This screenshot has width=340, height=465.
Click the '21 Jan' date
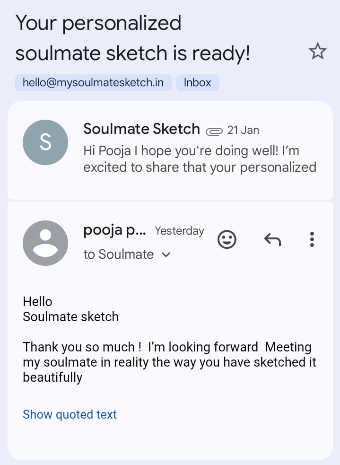[243, 130]
